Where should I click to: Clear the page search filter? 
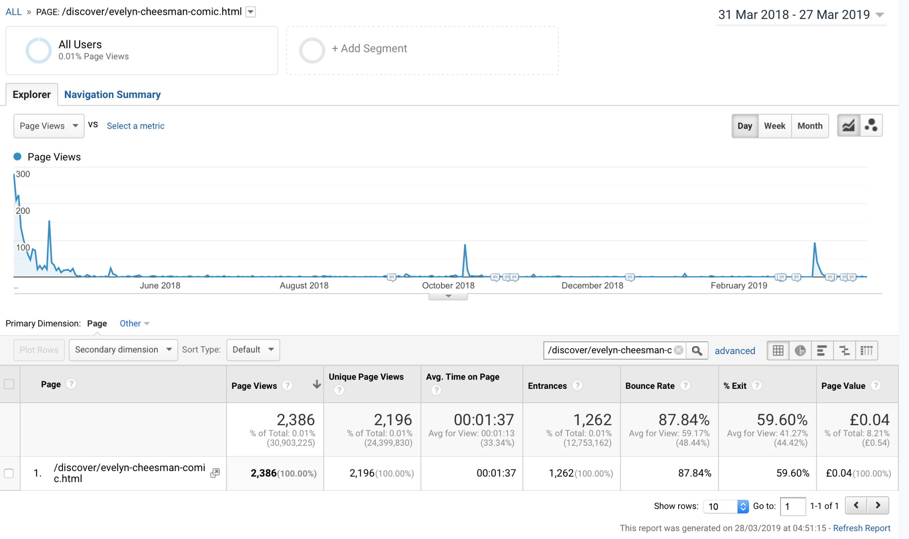(678, 350)
